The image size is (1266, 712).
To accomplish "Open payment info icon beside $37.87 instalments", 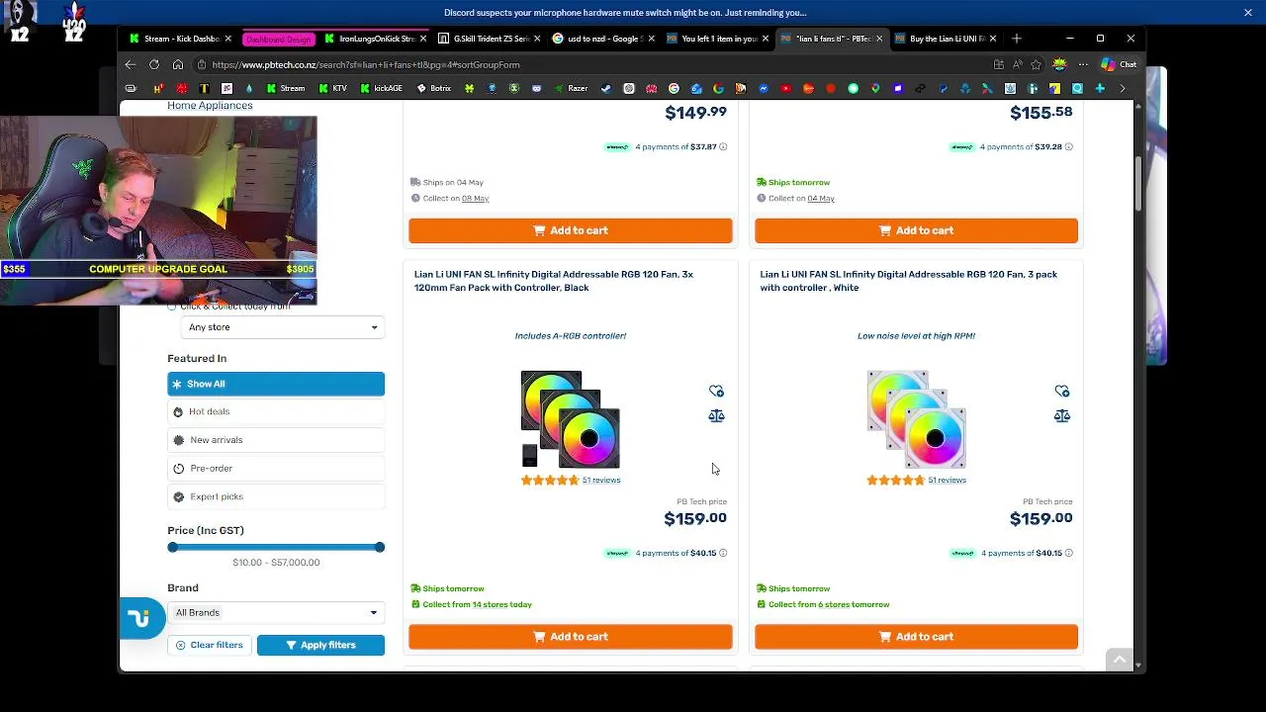I will pyautogui.click(x=723, y=147).
